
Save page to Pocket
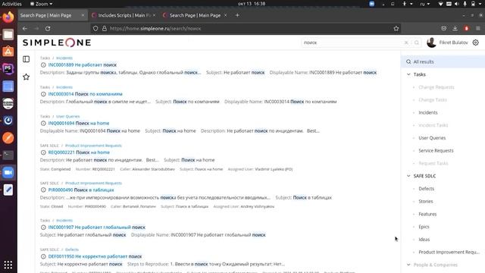tap(444, 29)
